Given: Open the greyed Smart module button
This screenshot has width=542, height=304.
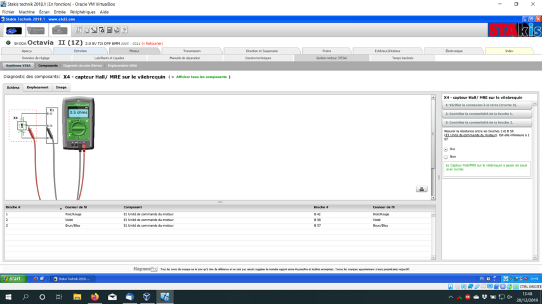Looking at the screenshot, I should point(36,30).
